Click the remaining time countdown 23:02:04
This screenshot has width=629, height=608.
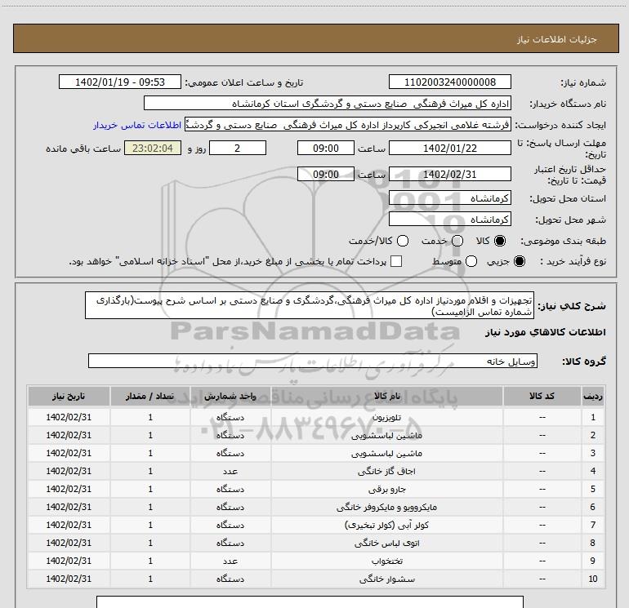point(153,148)
